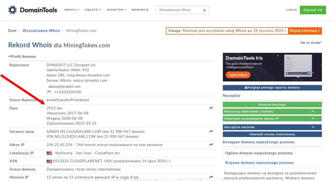Click the IP address 104.21.45.214
334x181 pixels.
pyautogui.click(x=59, y=145)
